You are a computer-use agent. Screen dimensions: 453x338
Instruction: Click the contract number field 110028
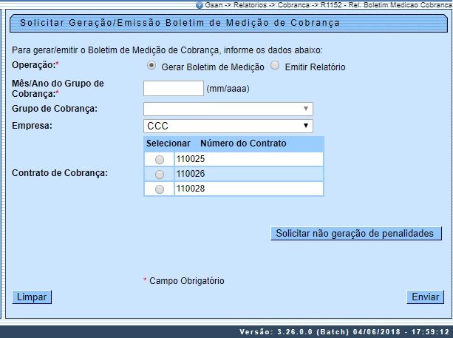(248, 189)
